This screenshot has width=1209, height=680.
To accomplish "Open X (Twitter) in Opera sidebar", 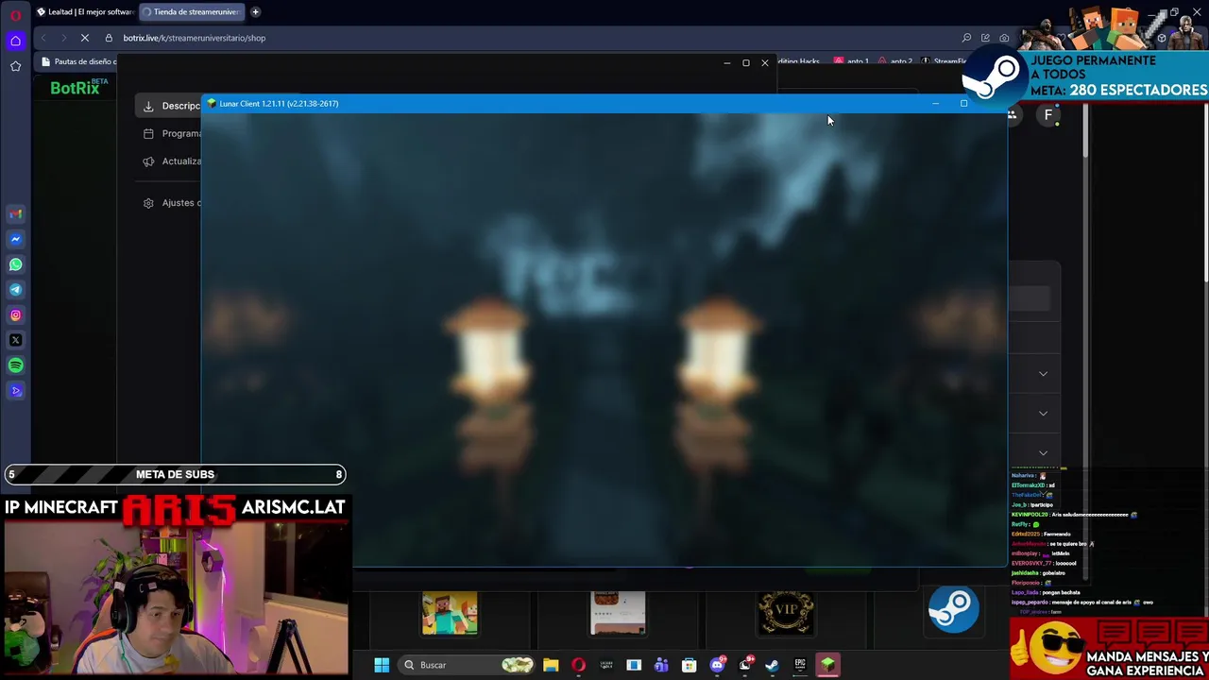I will 15,340.
